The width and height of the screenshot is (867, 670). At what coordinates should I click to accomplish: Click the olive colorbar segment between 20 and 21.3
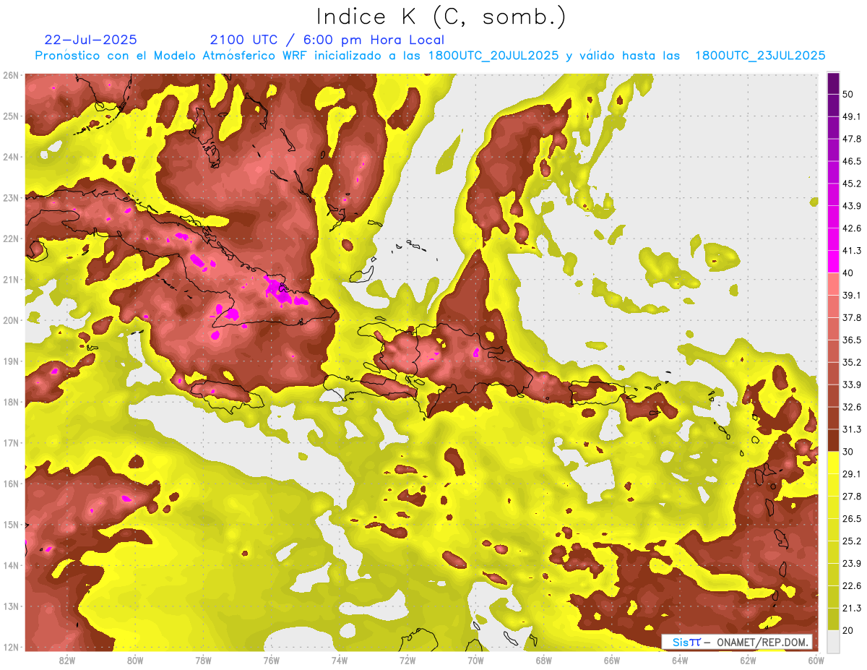pos(834,619)
